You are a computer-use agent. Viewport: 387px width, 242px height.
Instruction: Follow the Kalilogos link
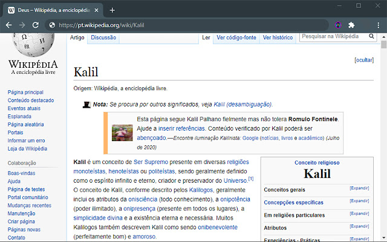point(201,190)
